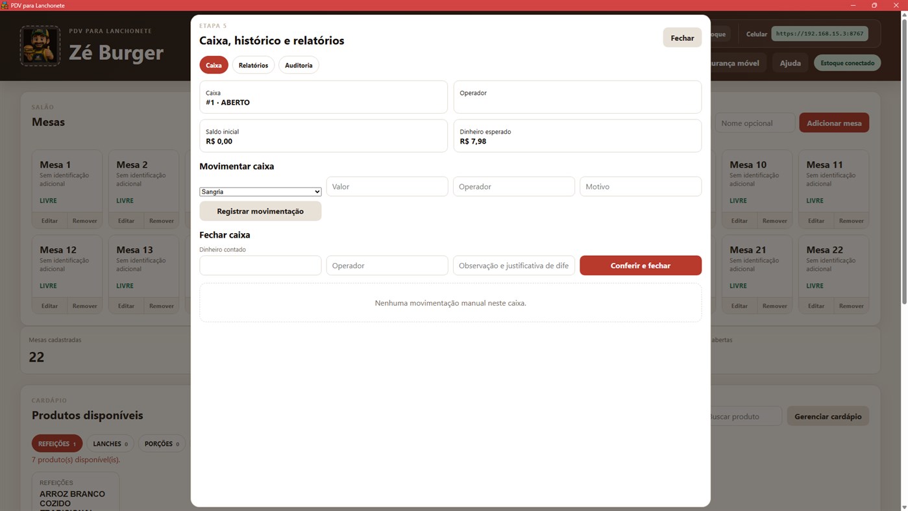Click Conferir e fechar button
908x511 pixels.
(x=641, y=266)
